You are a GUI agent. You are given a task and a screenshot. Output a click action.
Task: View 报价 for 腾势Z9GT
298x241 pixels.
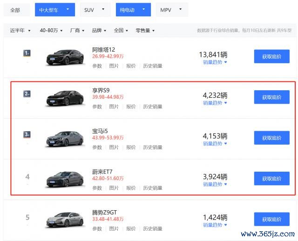131,228
